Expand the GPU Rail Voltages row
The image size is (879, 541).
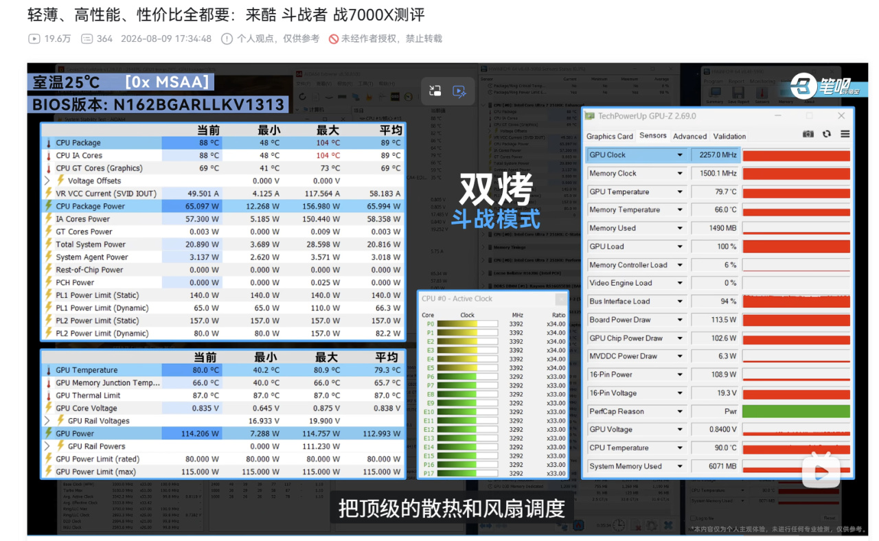(x=47, y=421)
